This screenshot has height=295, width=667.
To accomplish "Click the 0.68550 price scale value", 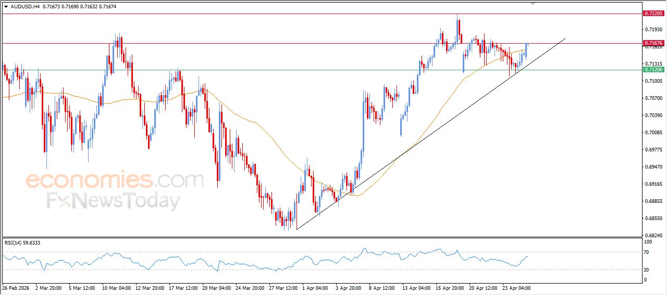I will point(652,219).
